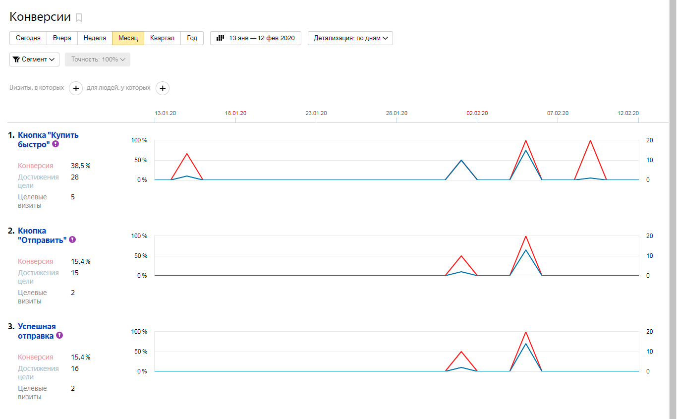Screen dimensions: 677x419
Task: Open the 'Точность: 100%' dropdown
Action: (98, 60)
